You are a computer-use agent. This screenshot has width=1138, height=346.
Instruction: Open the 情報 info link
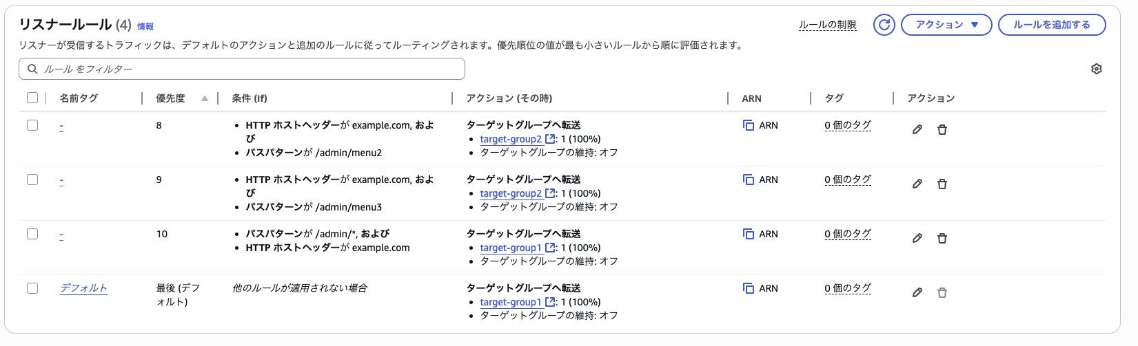pyautogui.click(x=145, y=27)
